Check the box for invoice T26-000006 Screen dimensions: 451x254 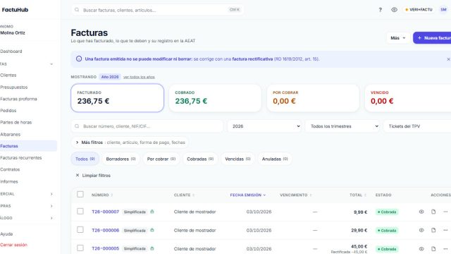[80, 230]
